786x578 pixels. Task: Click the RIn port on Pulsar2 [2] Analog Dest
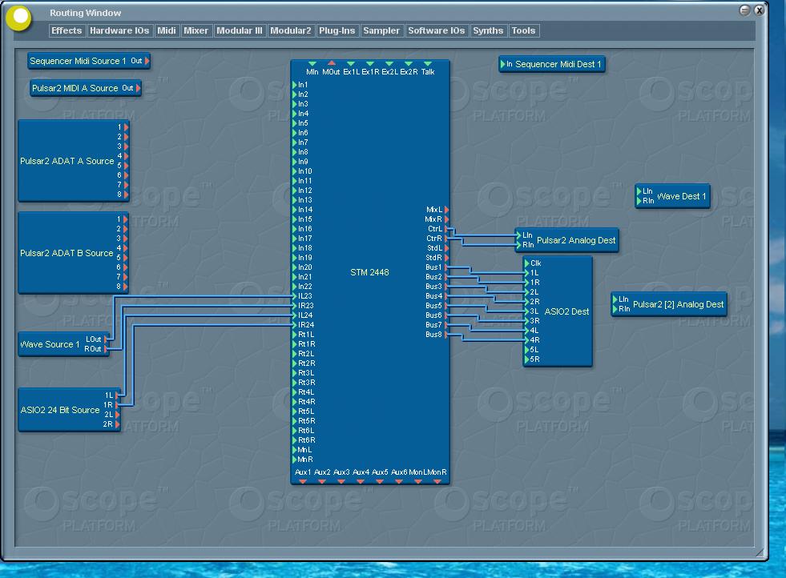[615, 308]
